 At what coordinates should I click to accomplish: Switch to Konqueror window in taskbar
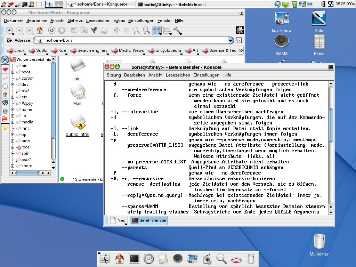click(x=101, y=4)
